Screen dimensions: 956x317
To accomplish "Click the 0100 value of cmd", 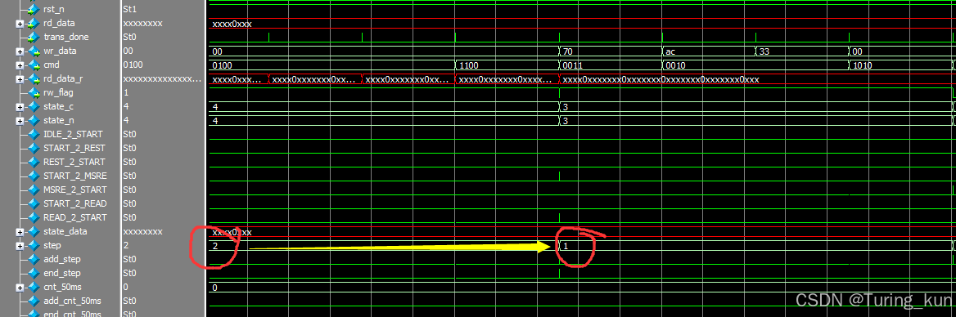I will click(x=133, y=65).
